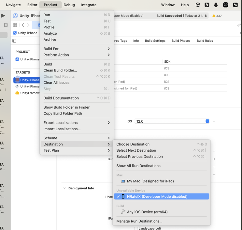
Task: Select Copy Build Folder Path
Action: [x=77, y=114]
